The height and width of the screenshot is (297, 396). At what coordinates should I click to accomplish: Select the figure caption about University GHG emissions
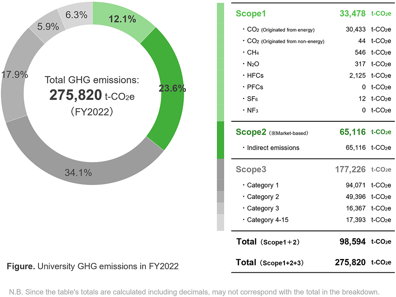pos(93,266)
